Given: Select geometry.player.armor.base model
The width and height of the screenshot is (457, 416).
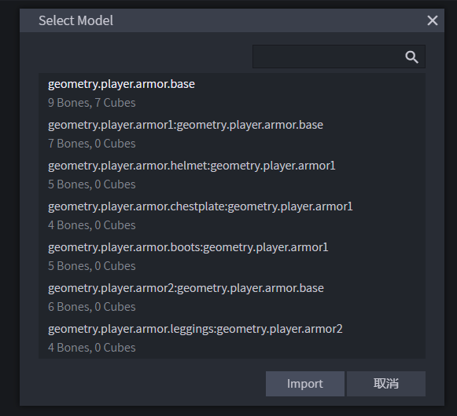Looking at the screenshot, I should 232,93.
